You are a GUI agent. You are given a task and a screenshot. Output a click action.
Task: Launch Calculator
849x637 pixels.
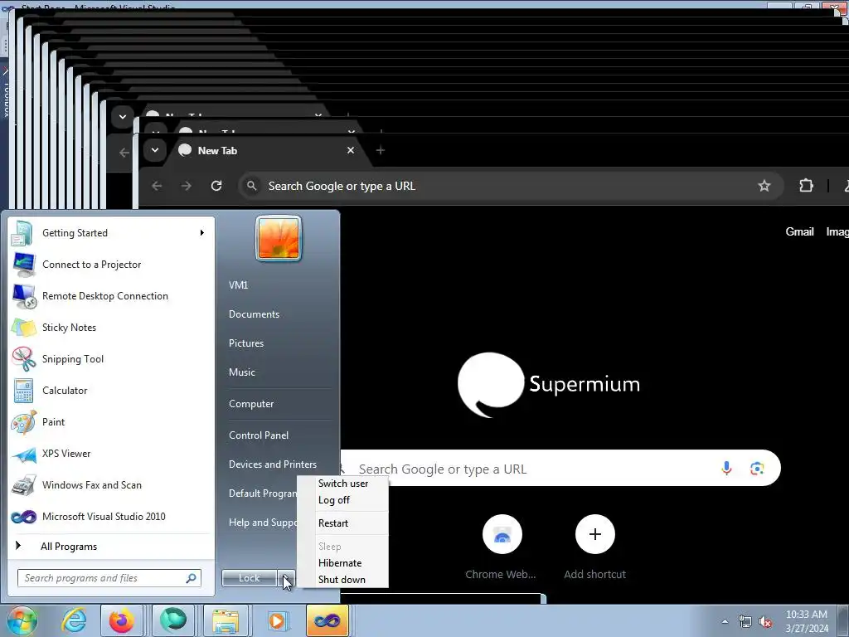(111, 390)
